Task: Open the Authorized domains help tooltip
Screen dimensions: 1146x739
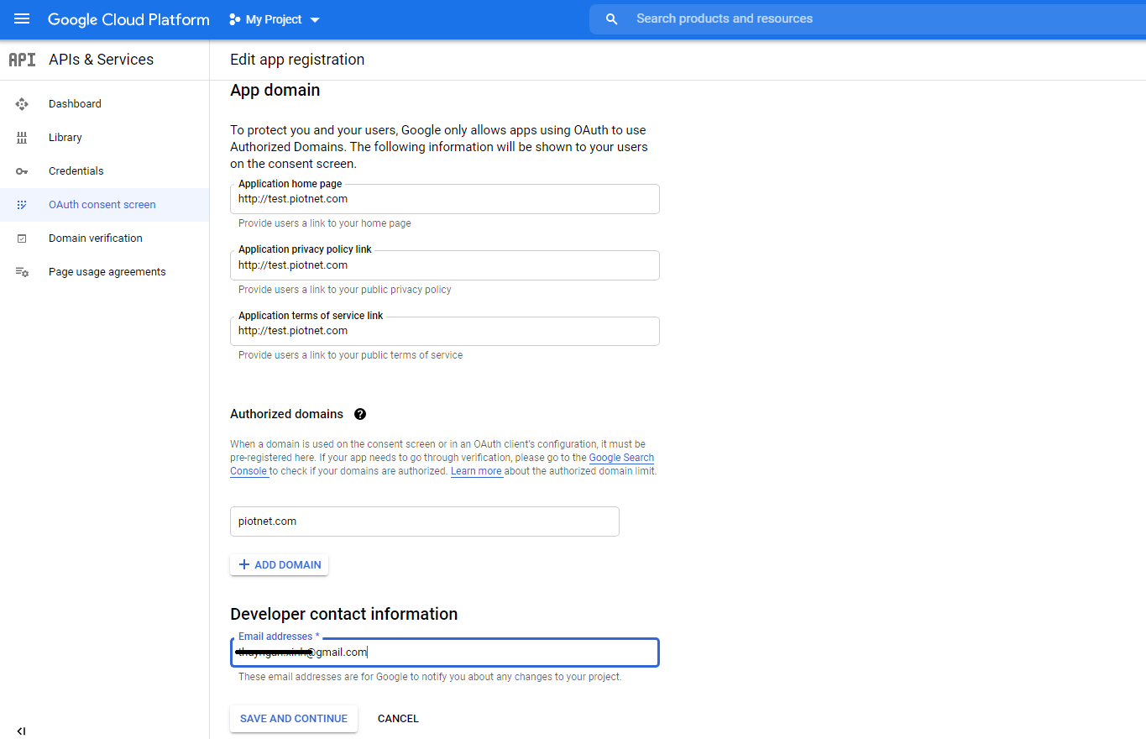Action: coord(360,413)
